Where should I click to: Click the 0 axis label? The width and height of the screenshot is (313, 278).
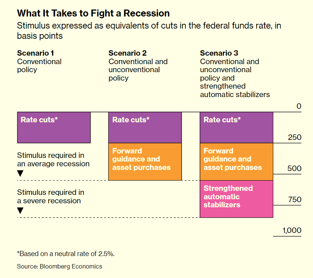(299, 107)
